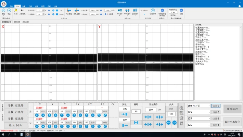
Task: Switch to the 流程台面 sub-tab
Action: pos(16,22)
